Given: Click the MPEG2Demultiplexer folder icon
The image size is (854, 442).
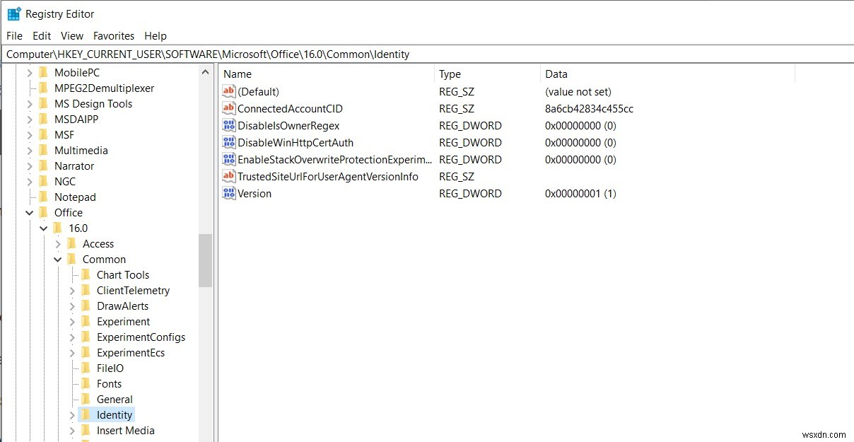Looking at the screenshot, I should coord(44,88).
